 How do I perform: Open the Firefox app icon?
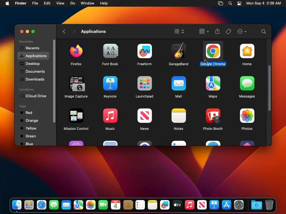pos(76,51)
